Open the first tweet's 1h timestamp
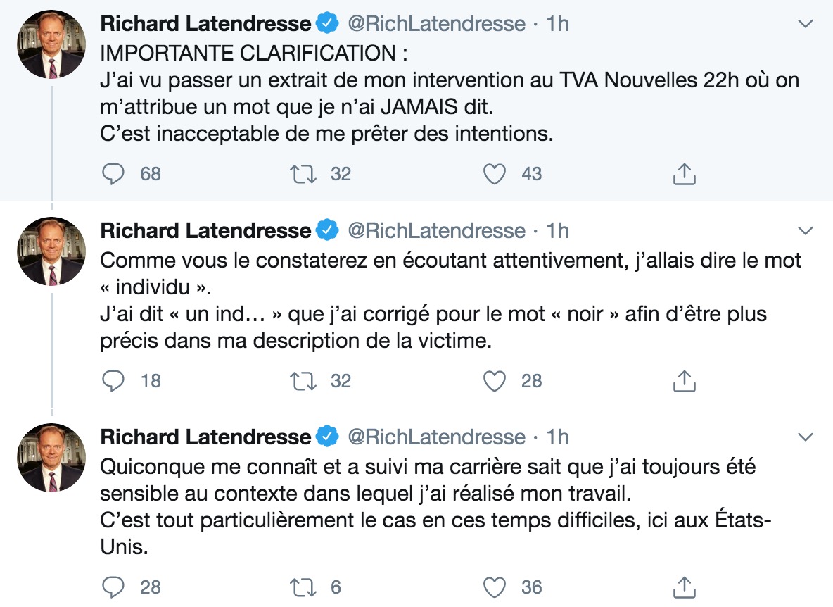 click(x=558, y=24)
